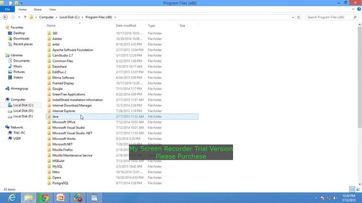Image resolution: width=362 pixels, height=203 pixels.
Task: Click the Network icon in sidebar
Action: tap(7, 127)
